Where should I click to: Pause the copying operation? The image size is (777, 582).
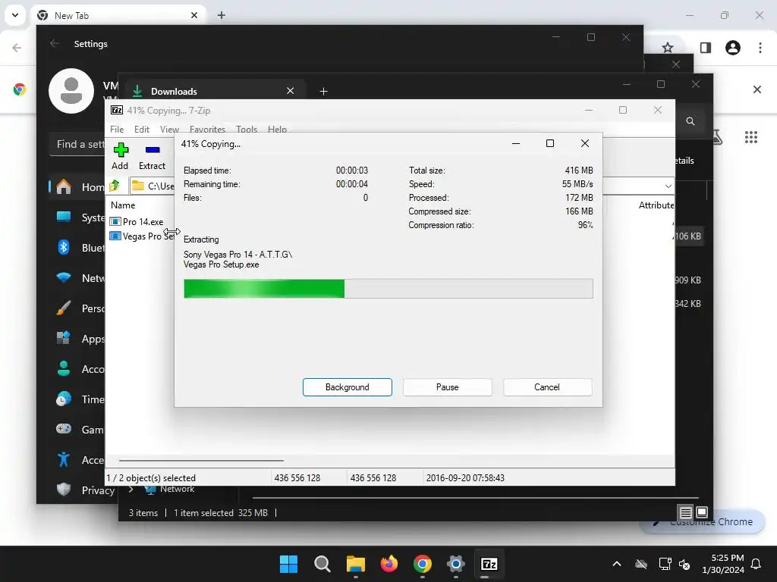point(448,387)
